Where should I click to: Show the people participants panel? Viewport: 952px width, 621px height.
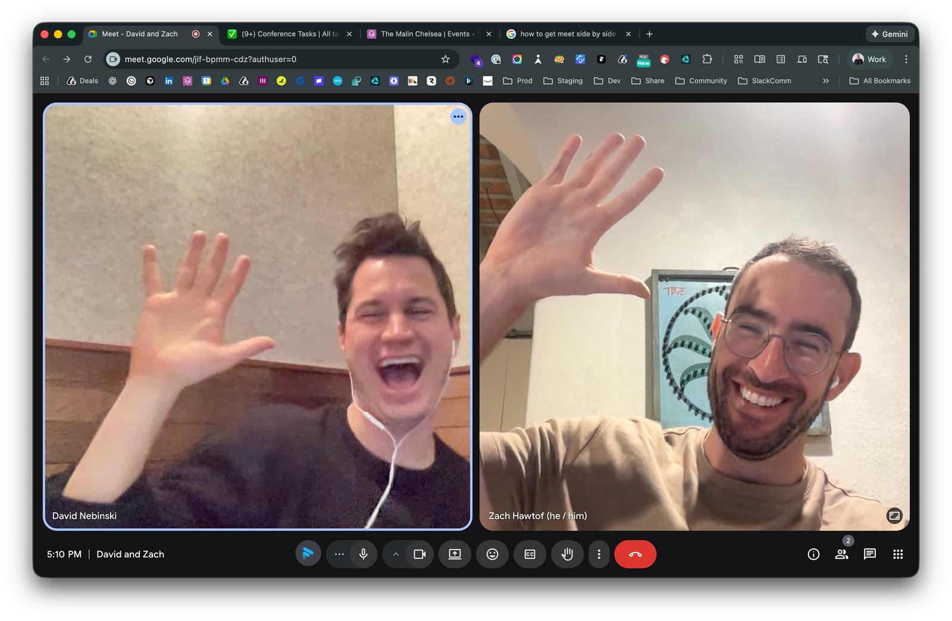tap(841, 554)
